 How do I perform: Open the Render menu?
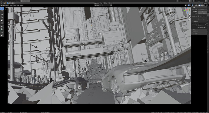pos(9,1)
